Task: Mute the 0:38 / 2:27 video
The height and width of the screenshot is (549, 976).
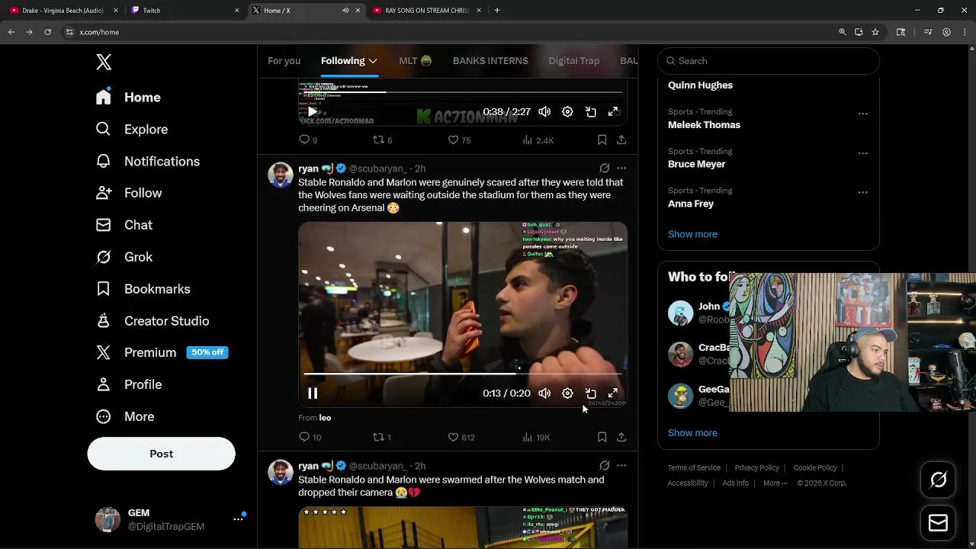Action: 544,112
